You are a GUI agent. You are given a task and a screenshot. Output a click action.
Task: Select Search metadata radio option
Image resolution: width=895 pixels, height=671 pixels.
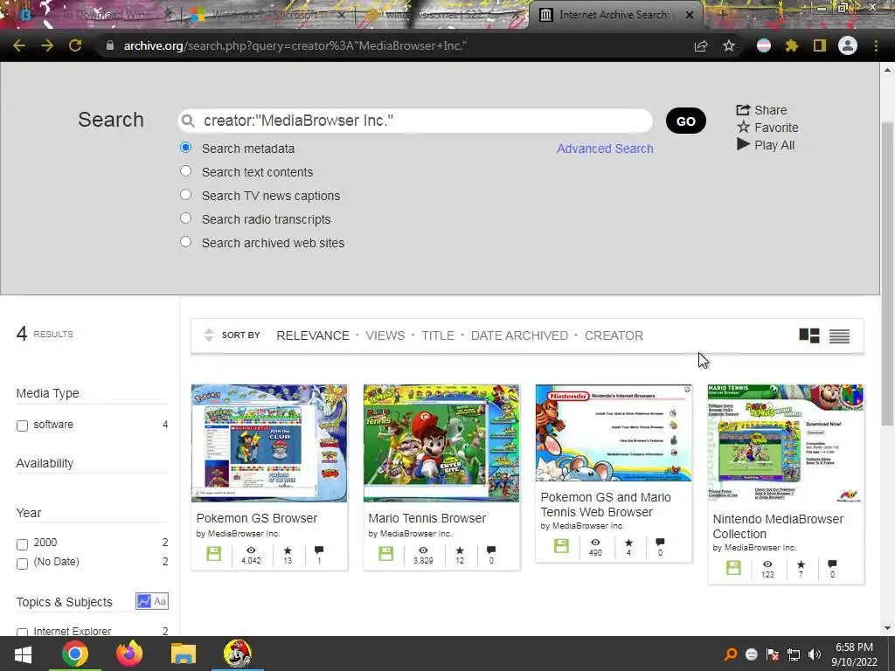(185, 148)
